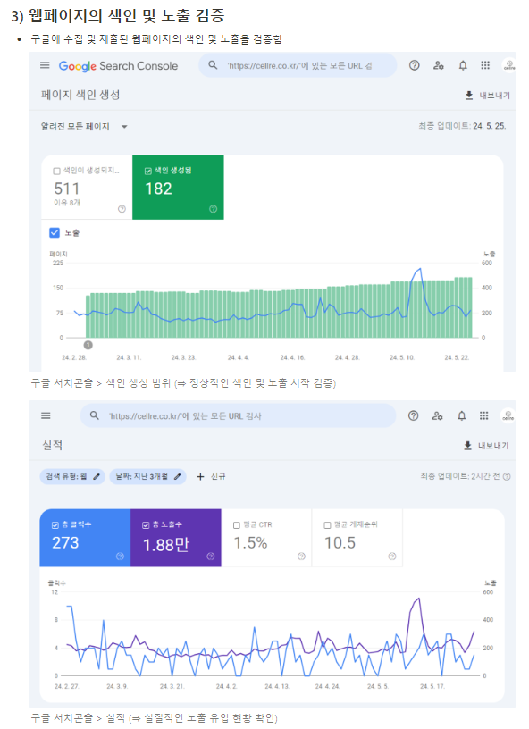Select the 182 indexed pages green card
The height and width of the screenshot is (729, 529).
(x=178, y=187)
